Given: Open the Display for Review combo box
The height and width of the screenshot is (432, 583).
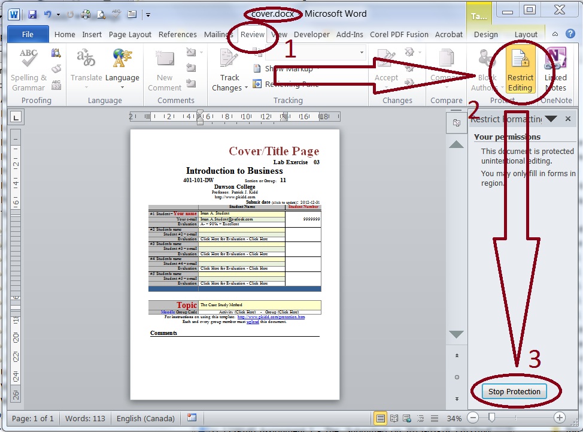Looking at the screenshot, I should [x=316, y=53].
